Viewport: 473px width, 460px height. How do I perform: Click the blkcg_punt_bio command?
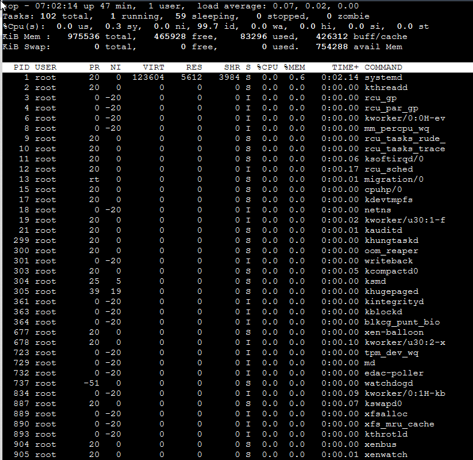tap(402, 322)
